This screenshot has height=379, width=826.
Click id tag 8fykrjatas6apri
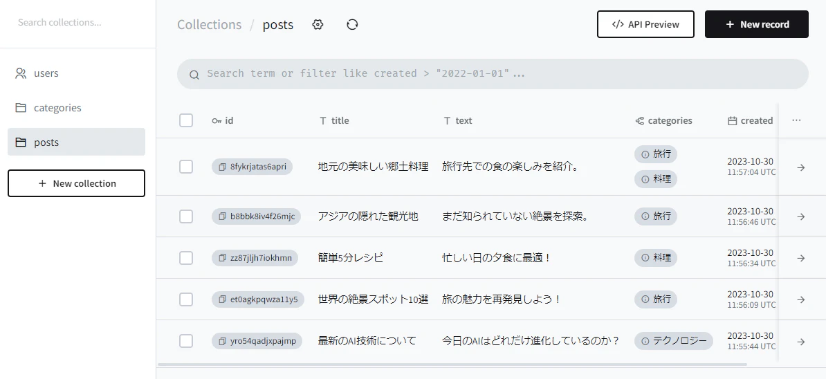pyautogui.click(x=252, y=167)
